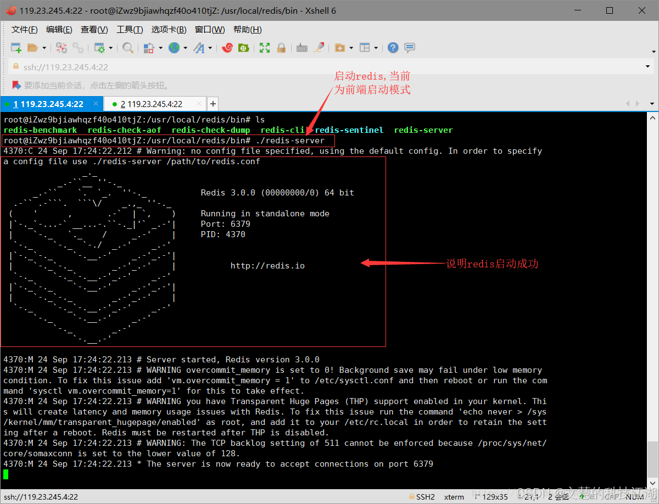Click the fullscreen green arrows icon

265,48
